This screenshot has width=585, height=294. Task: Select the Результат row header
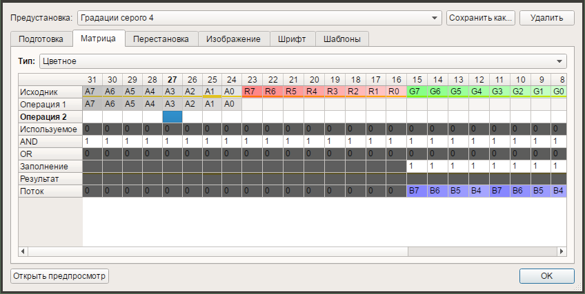(50, 178)
